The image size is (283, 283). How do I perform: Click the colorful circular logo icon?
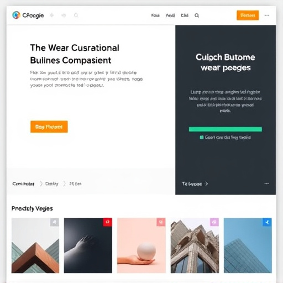(x=16, y=15)
